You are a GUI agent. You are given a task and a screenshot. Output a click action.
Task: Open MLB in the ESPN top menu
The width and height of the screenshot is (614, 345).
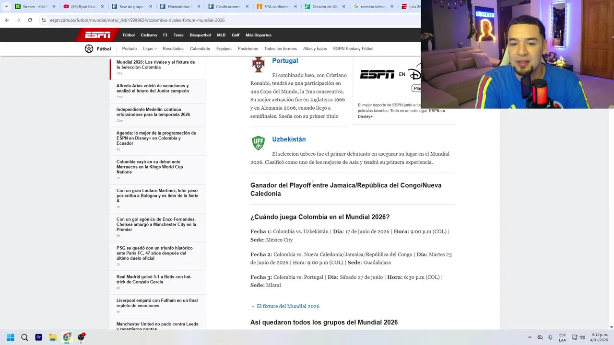(x=221, y=35)
